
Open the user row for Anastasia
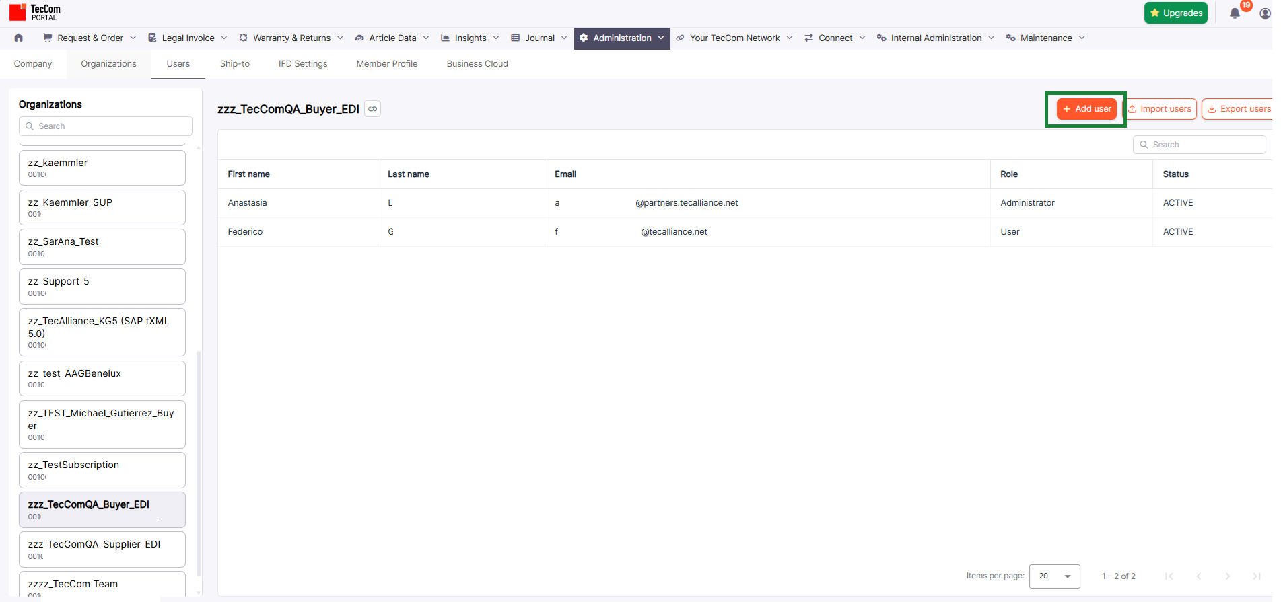[745, 203]
